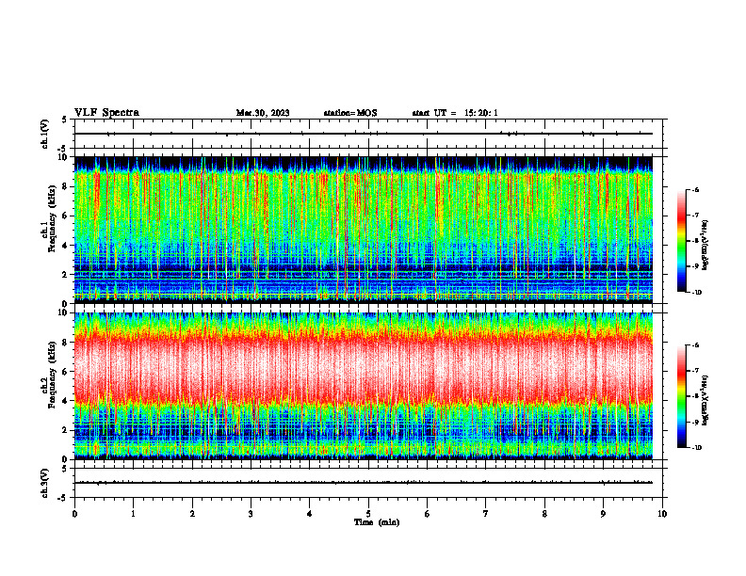Click the "-5" tick on ch.3(V) axis

(x=64, y=498)
